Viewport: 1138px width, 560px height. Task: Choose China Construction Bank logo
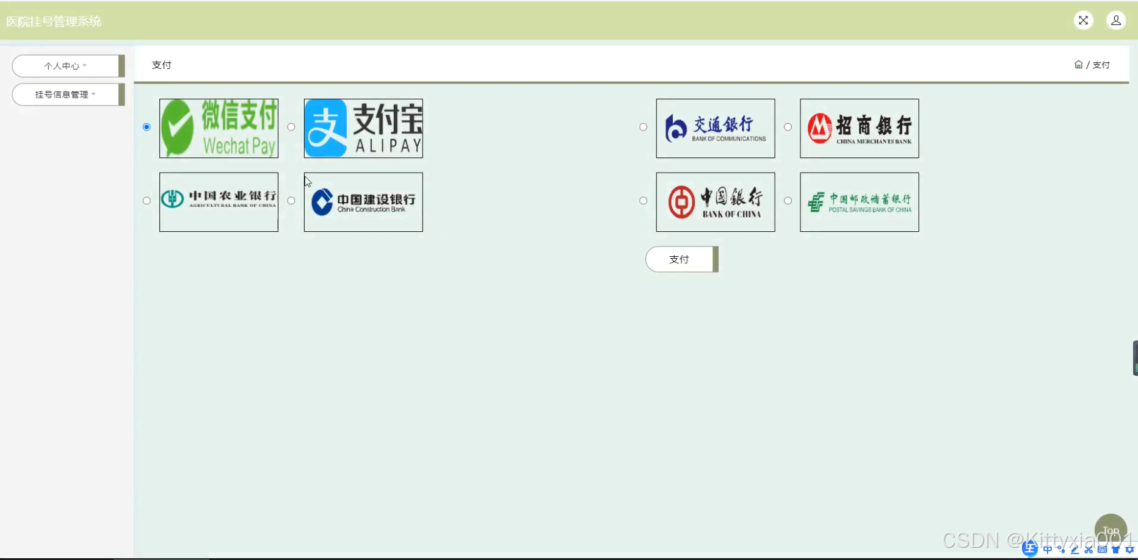[x=363, y=202]
